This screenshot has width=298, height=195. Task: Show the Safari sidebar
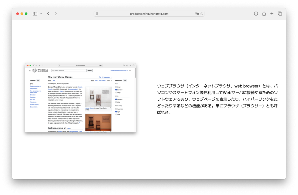point(35,14)
